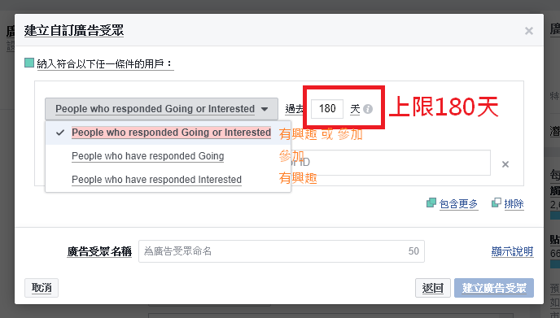Screen dimensions: 560x318
Task: Click the event ID text field
Action: coord(391,163)
